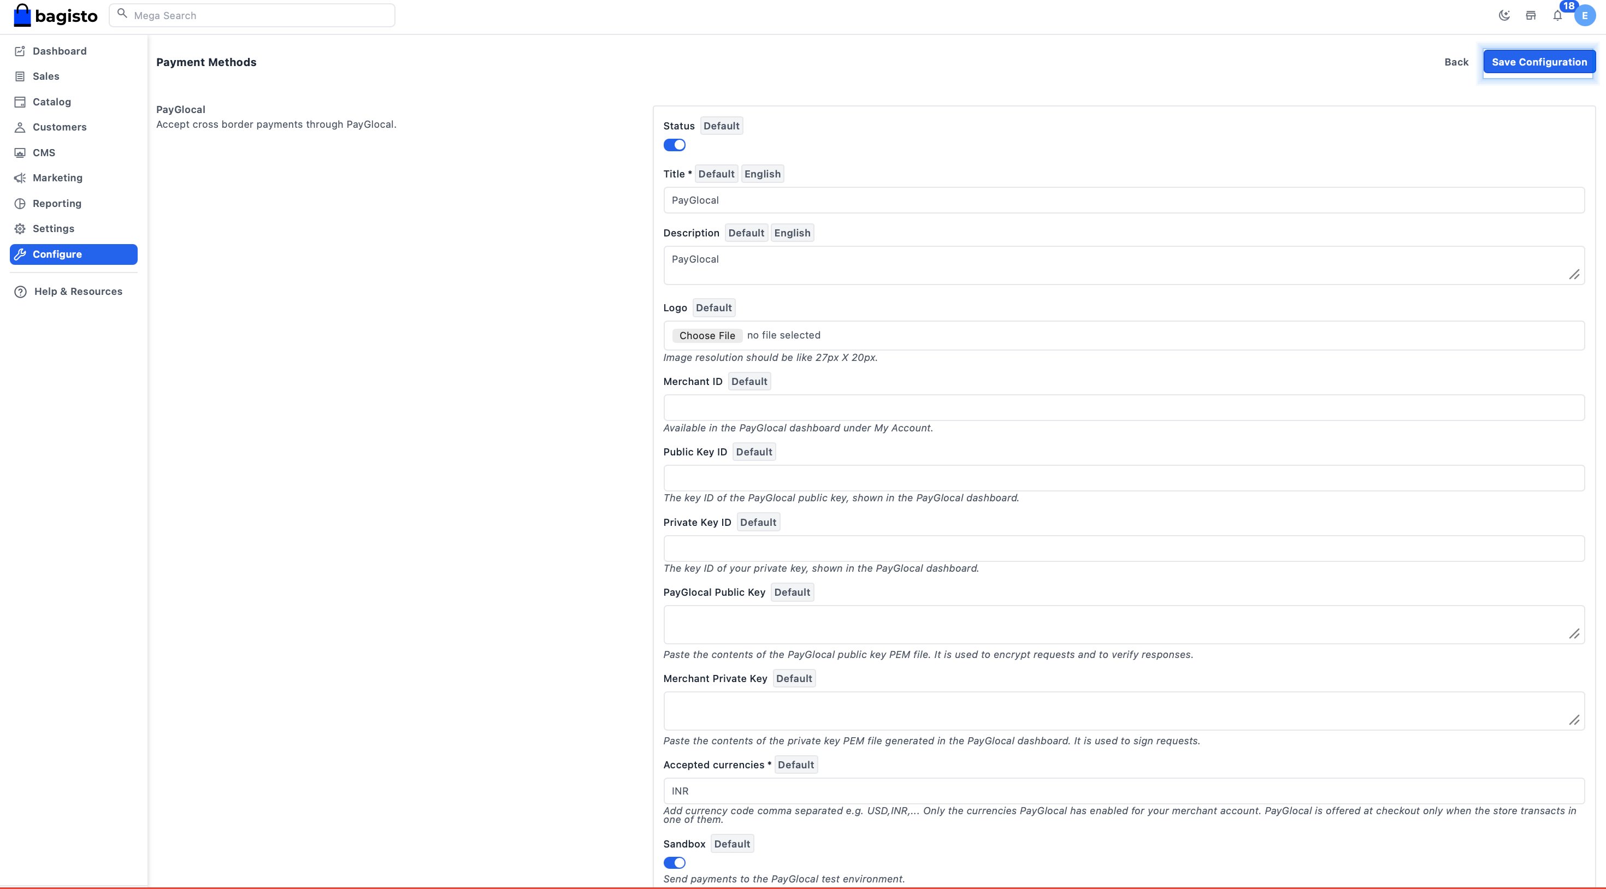This screenshot has height=889, width=1606.
Task: Click the CMS sidebar icon
Action: [20, 153]
